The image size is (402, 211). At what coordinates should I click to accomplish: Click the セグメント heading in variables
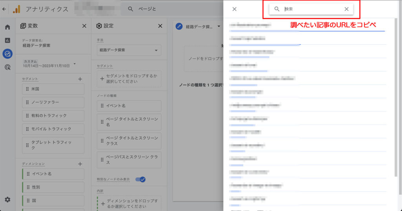tap(30, 79)
